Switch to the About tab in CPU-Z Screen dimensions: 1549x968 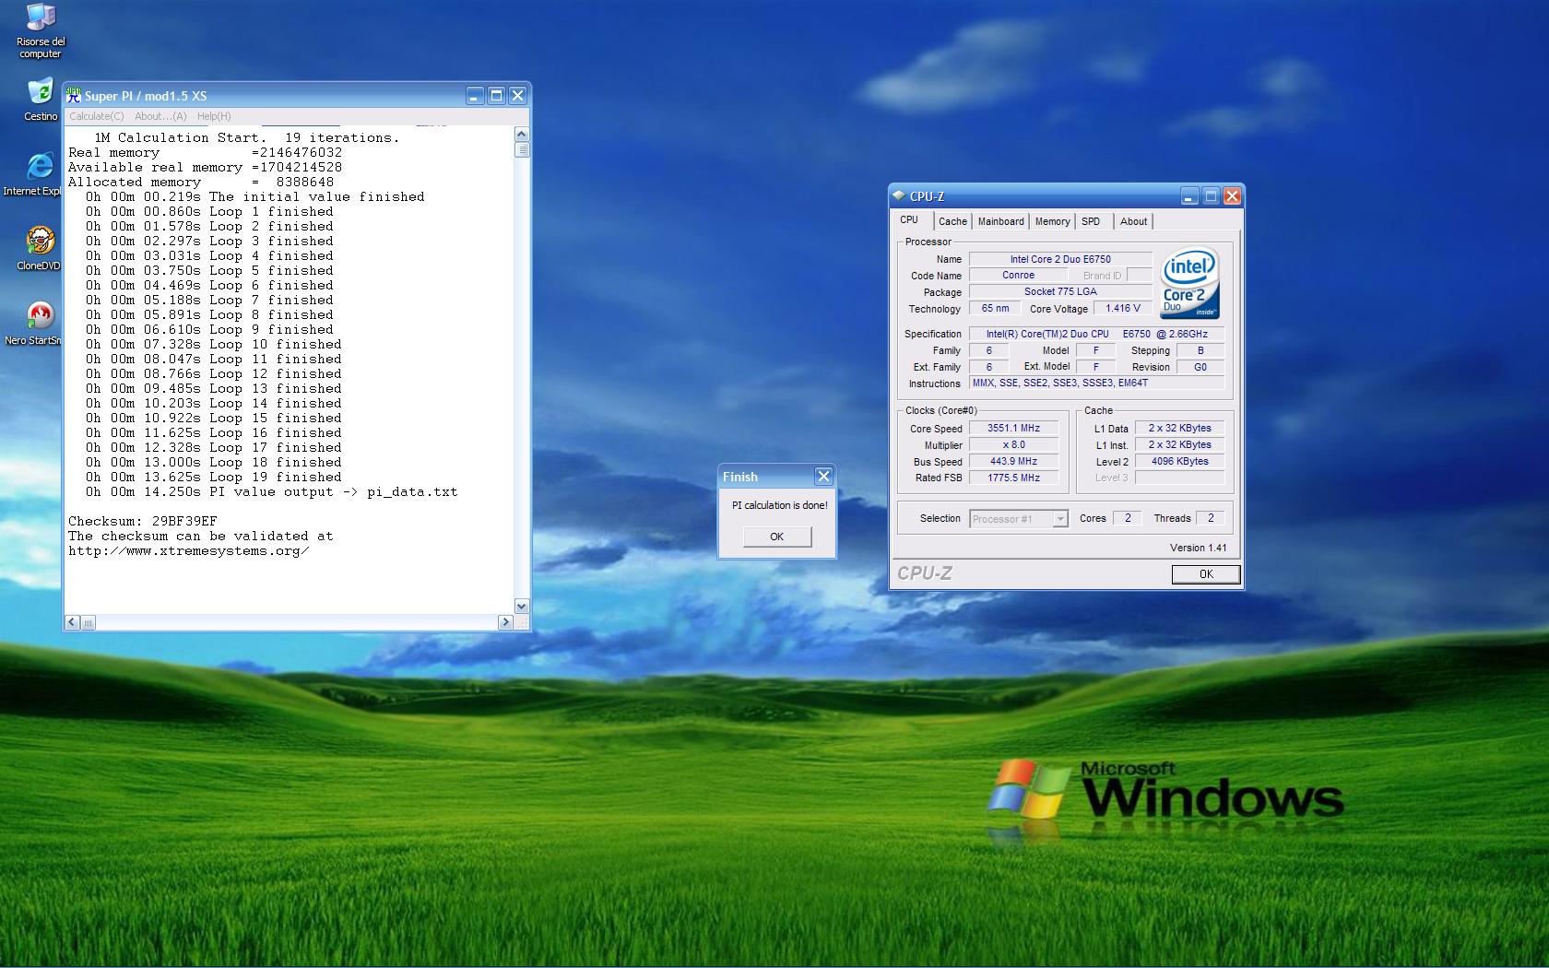coord(1133,221)
